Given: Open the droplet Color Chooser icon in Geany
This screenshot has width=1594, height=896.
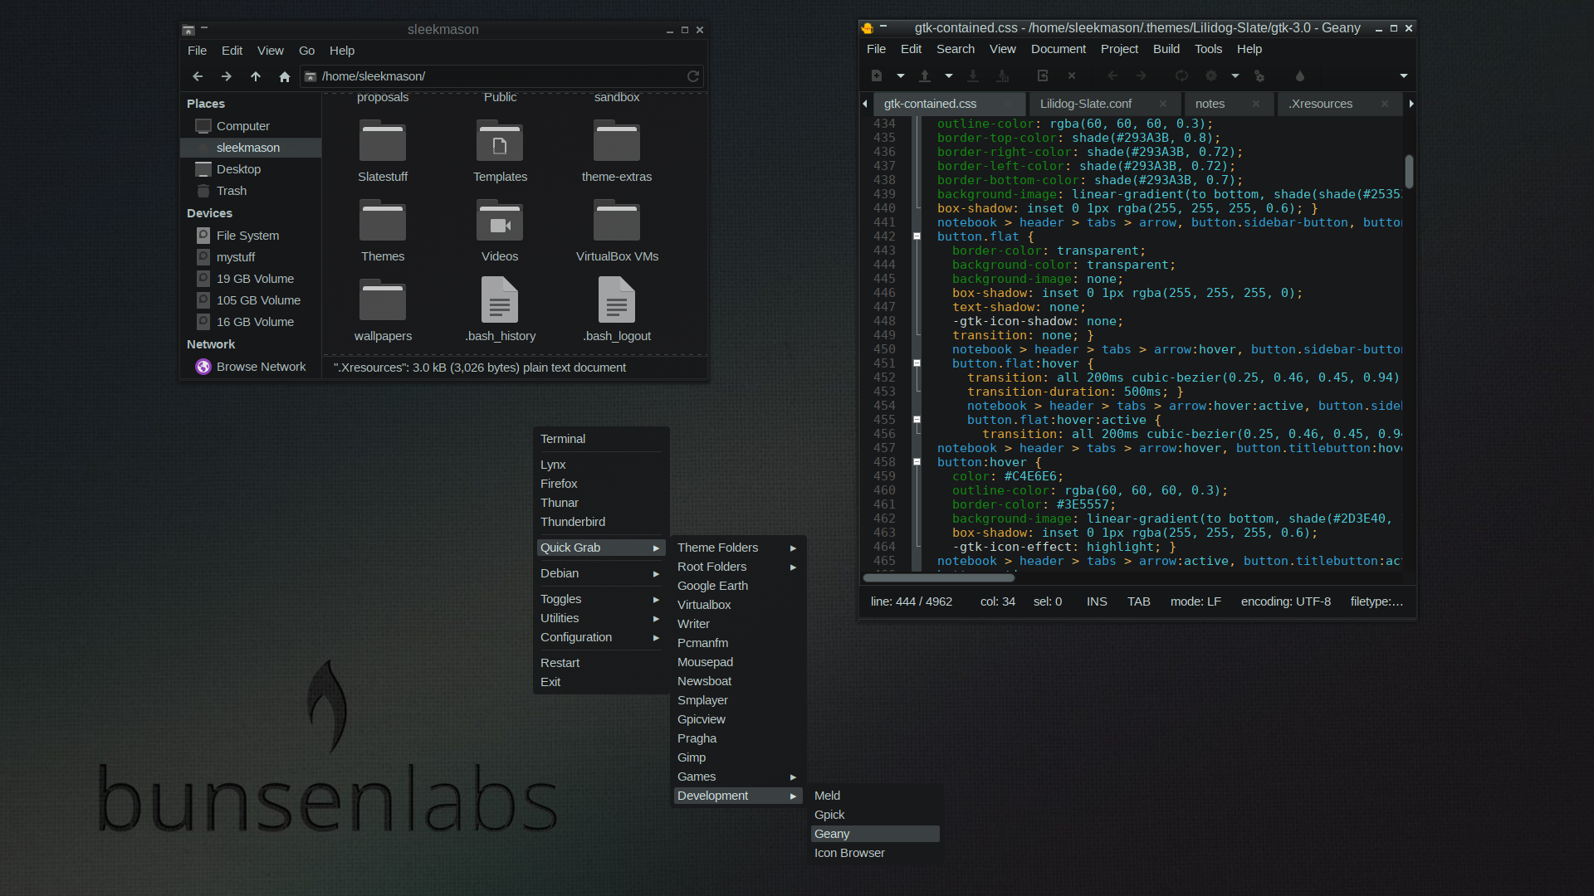Looking at the screenshot, I should tap(1300, 75).
